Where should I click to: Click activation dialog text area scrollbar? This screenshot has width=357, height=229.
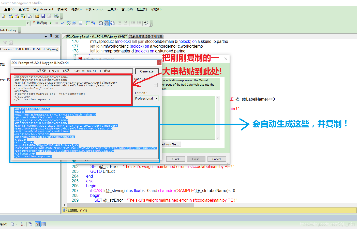pos(217,118)
